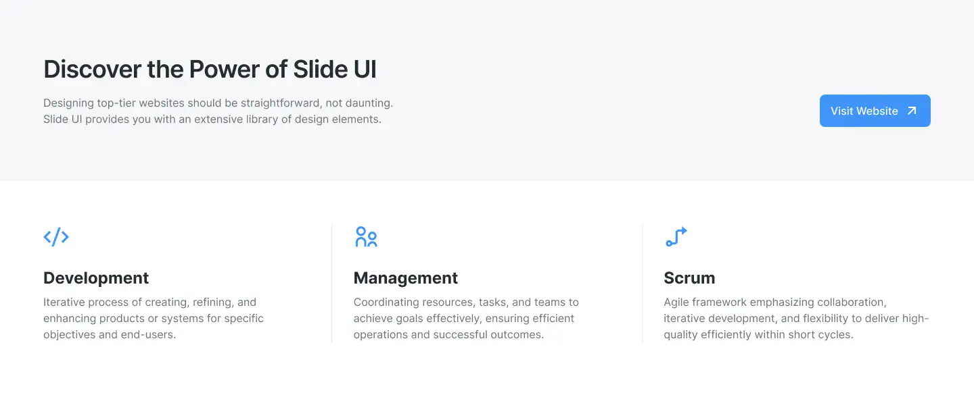
Task: Click 'objectives and end-users.' in Development text
Action: pos(110,334)
